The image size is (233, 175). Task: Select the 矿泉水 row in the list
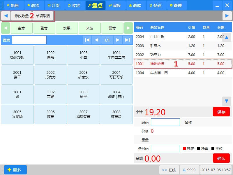pyautogui.click(x=183, y=46)
